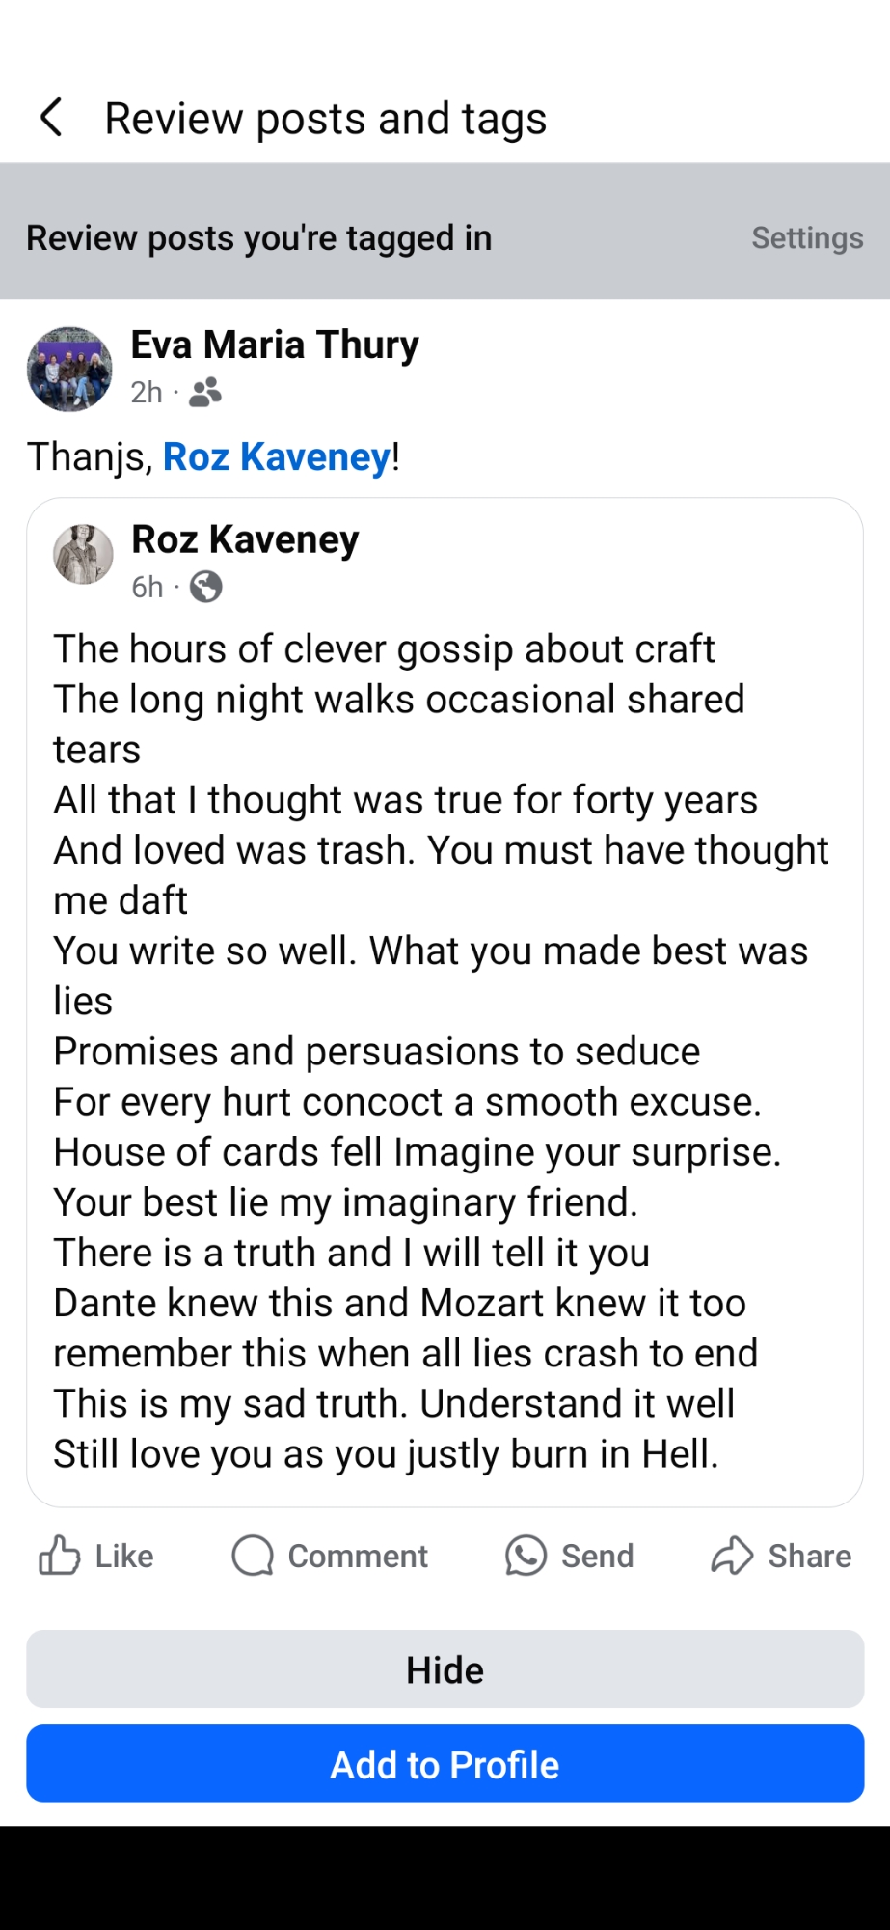Add the post to Profile
This screenshot has width=890, height=1930.
click(445, 1764)
